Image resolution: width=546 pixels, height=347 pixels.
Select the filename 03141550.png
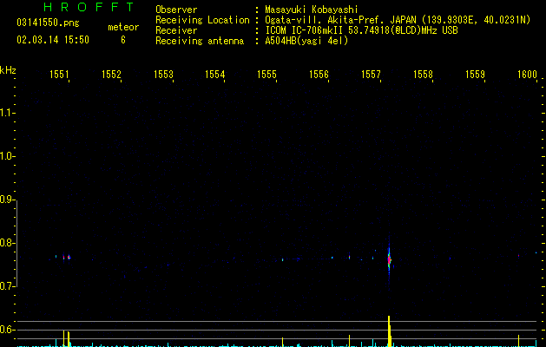pyautogui.click(x=48, y=23)
